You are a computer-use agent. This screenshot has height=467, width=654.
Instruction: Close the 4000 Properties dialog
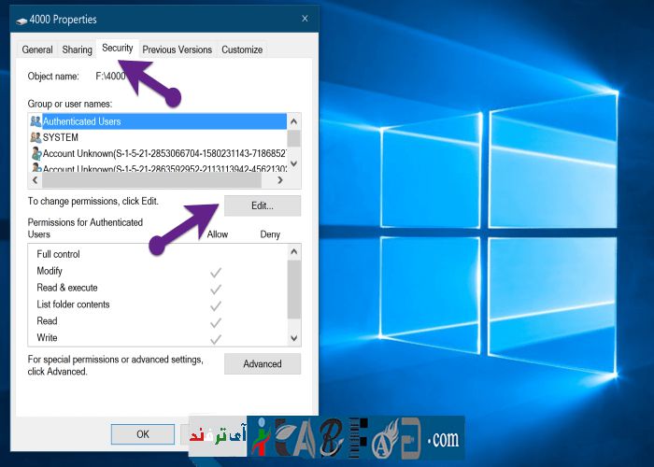[x=305, y=19]
